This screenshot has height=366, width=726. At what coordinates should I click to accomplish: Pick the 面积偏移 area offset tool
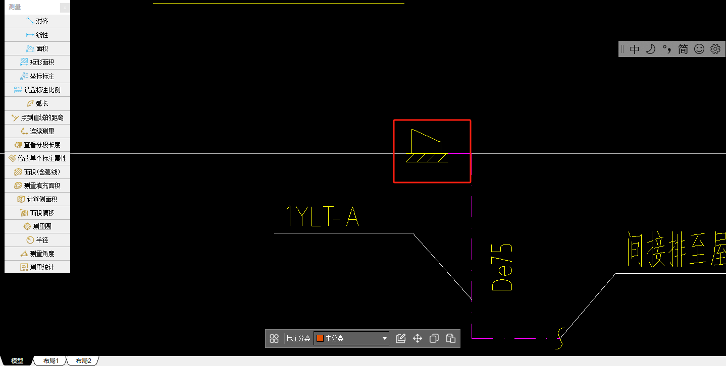click(x=37, y=213)
